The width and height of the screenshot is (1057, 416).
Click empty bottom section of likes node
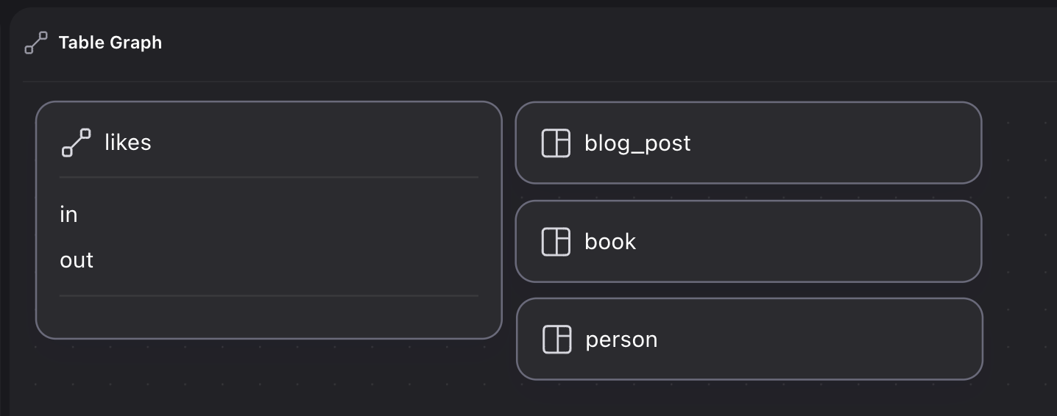pyautogui.click(x=269, y=316)
